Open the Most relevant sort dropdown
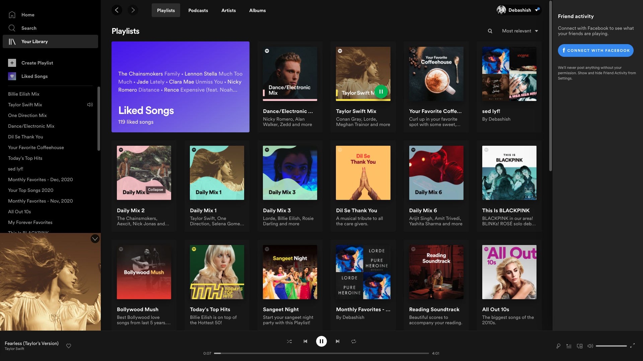Screen dimensions: 643x361 520,31
